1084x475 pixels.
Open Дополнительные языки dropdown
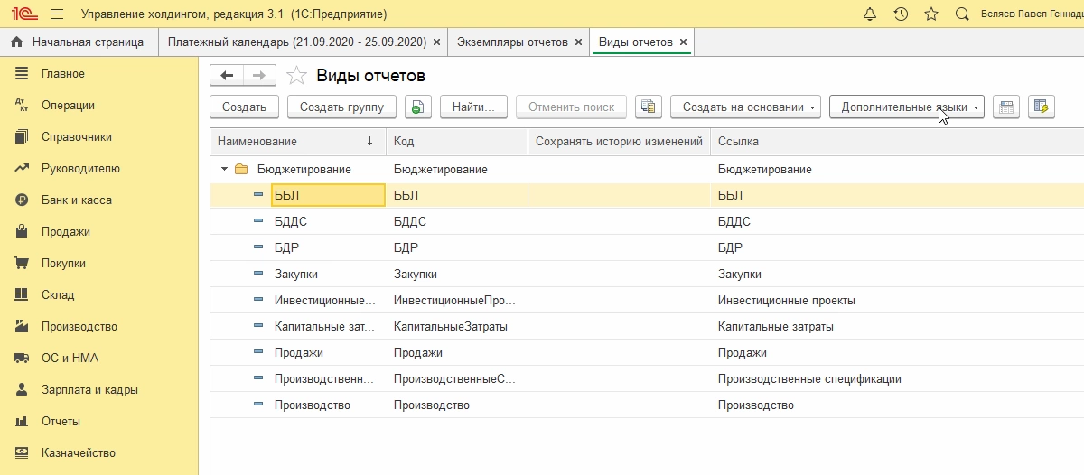[x=906, y=107]
